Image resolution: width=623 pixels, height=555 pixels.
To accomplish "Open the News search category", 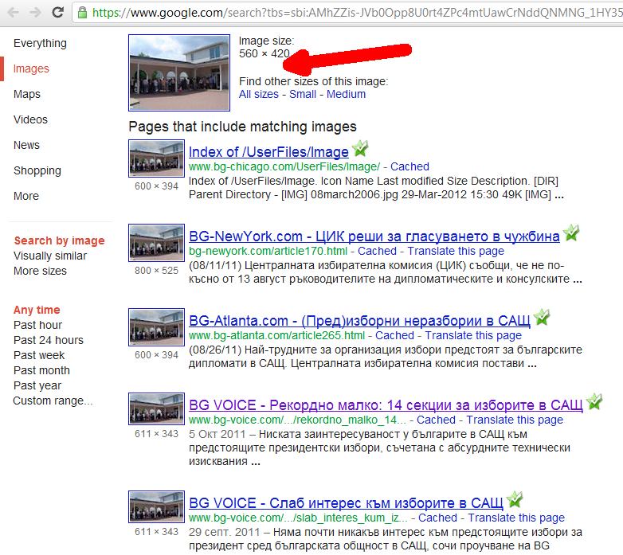I will point(26,145).
